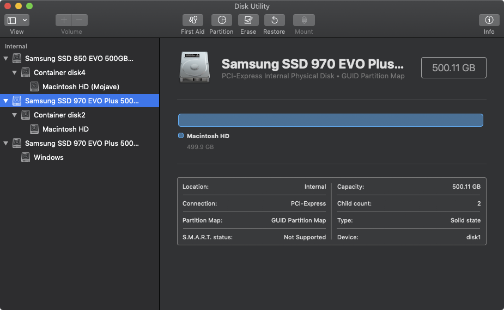504x310 pixels.
Task: Click the Macintosh HD (Mojave) volume icon
Action: pos(34,86)
